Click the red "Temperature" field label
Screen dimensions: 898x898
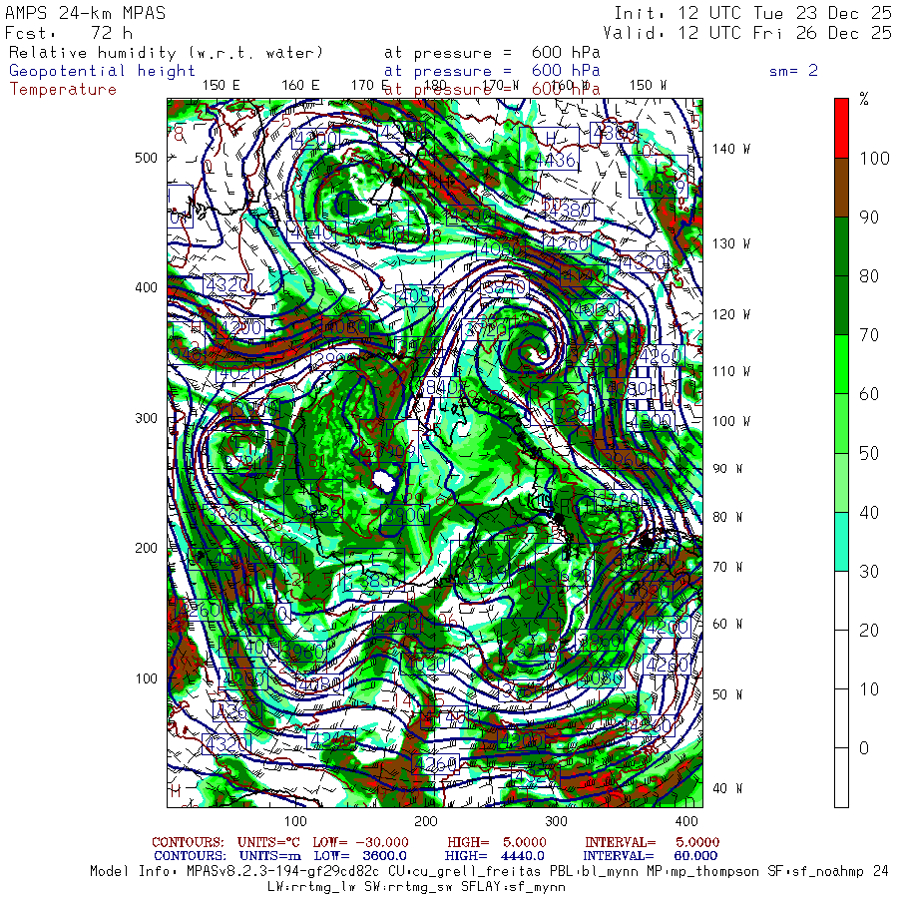63,89
